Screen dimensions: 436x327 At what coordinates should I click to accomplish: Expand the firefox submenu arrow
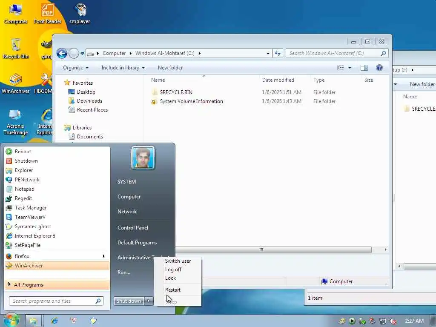click(x=104, y=256)
